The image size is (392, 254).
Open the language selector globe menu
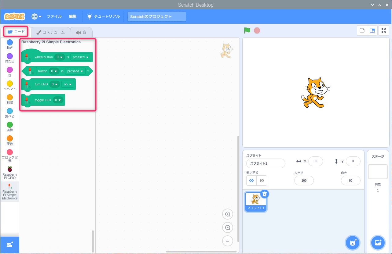[x=36, y=16]
